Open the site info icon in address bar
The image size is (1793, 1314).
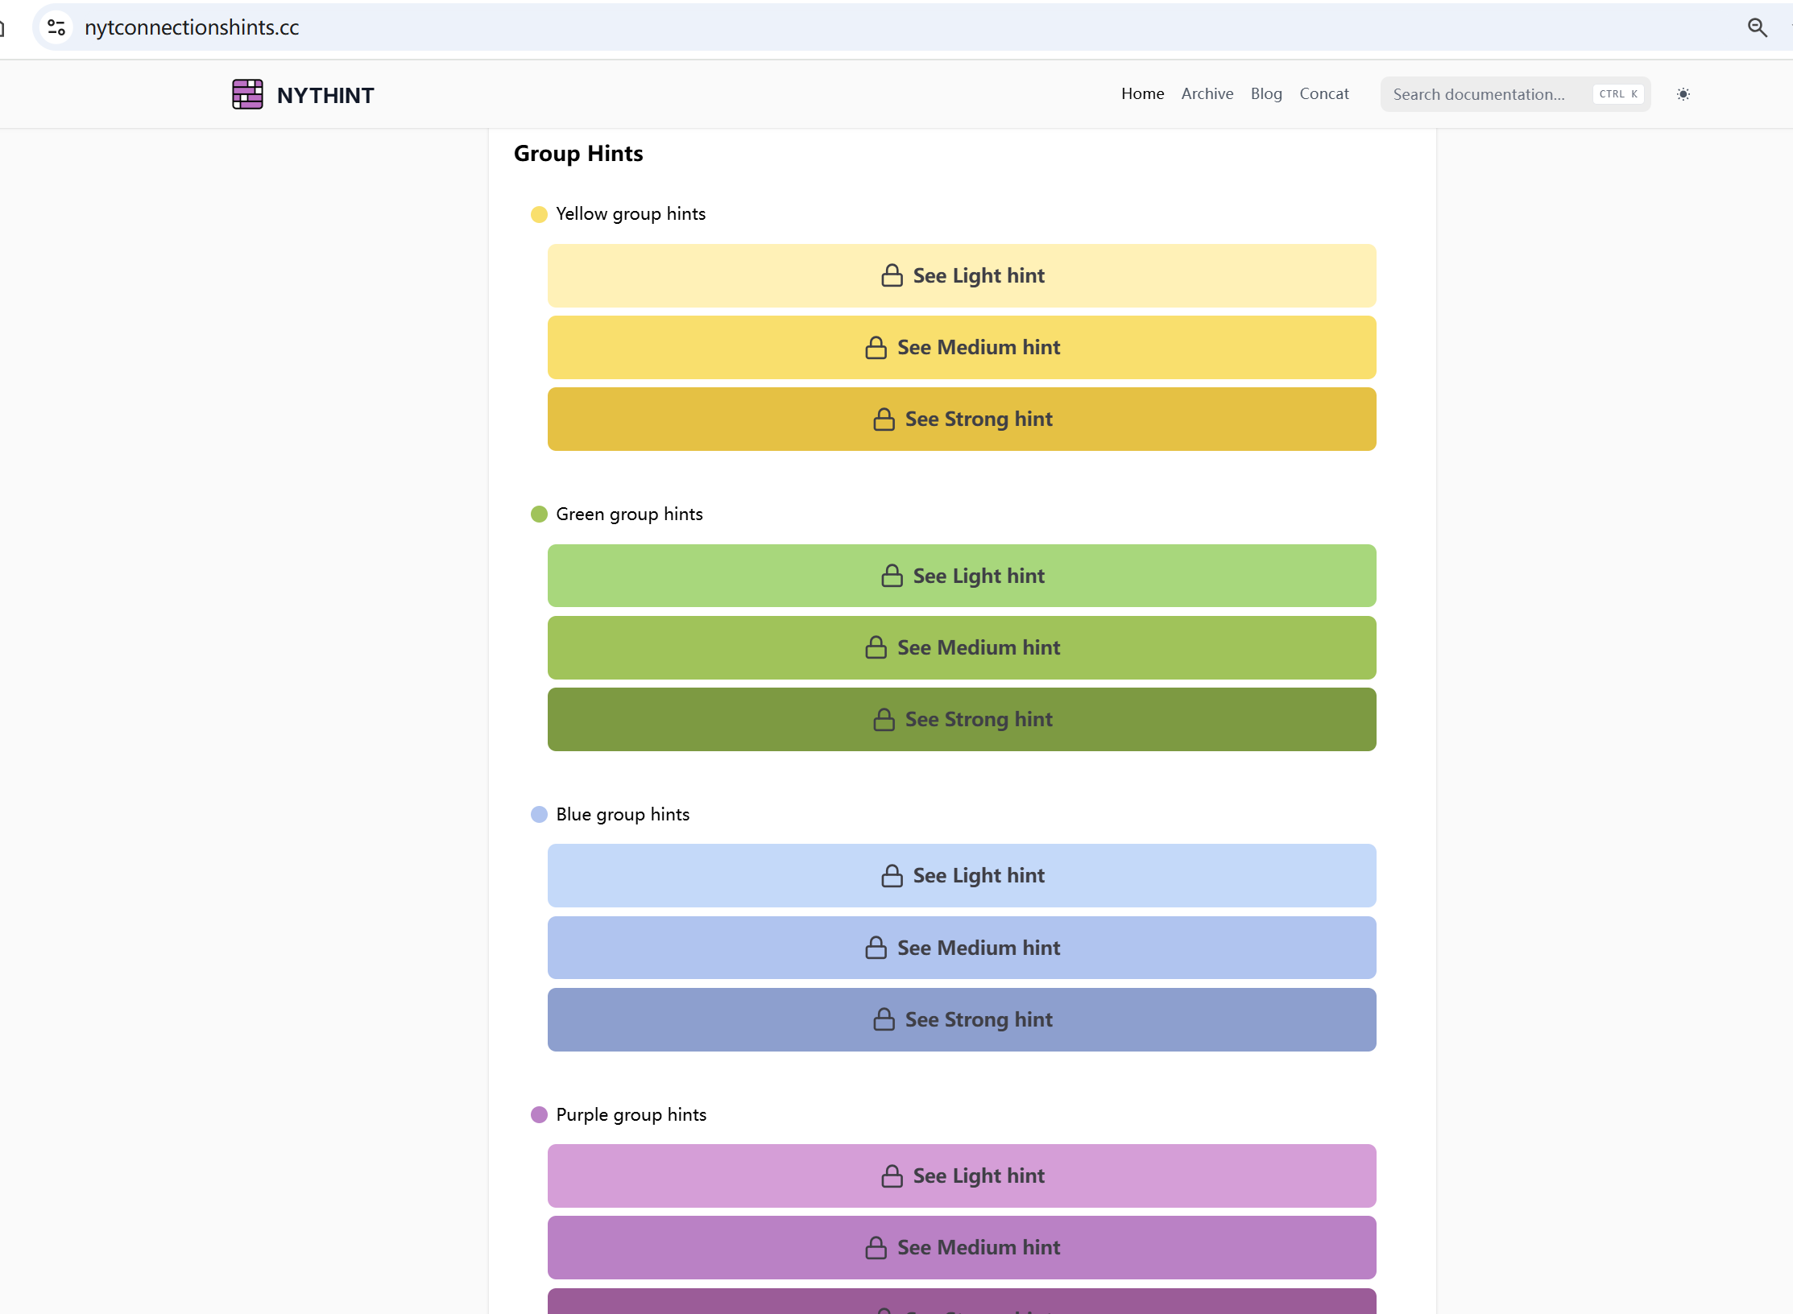point(56,27)
